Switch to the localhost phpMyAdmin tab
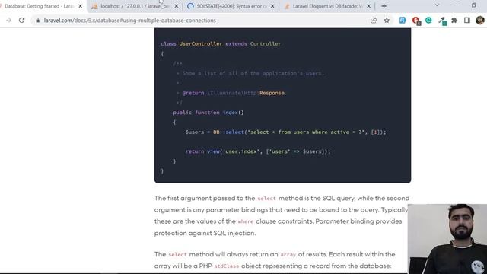The image size is (487, 274). point(135,6)
